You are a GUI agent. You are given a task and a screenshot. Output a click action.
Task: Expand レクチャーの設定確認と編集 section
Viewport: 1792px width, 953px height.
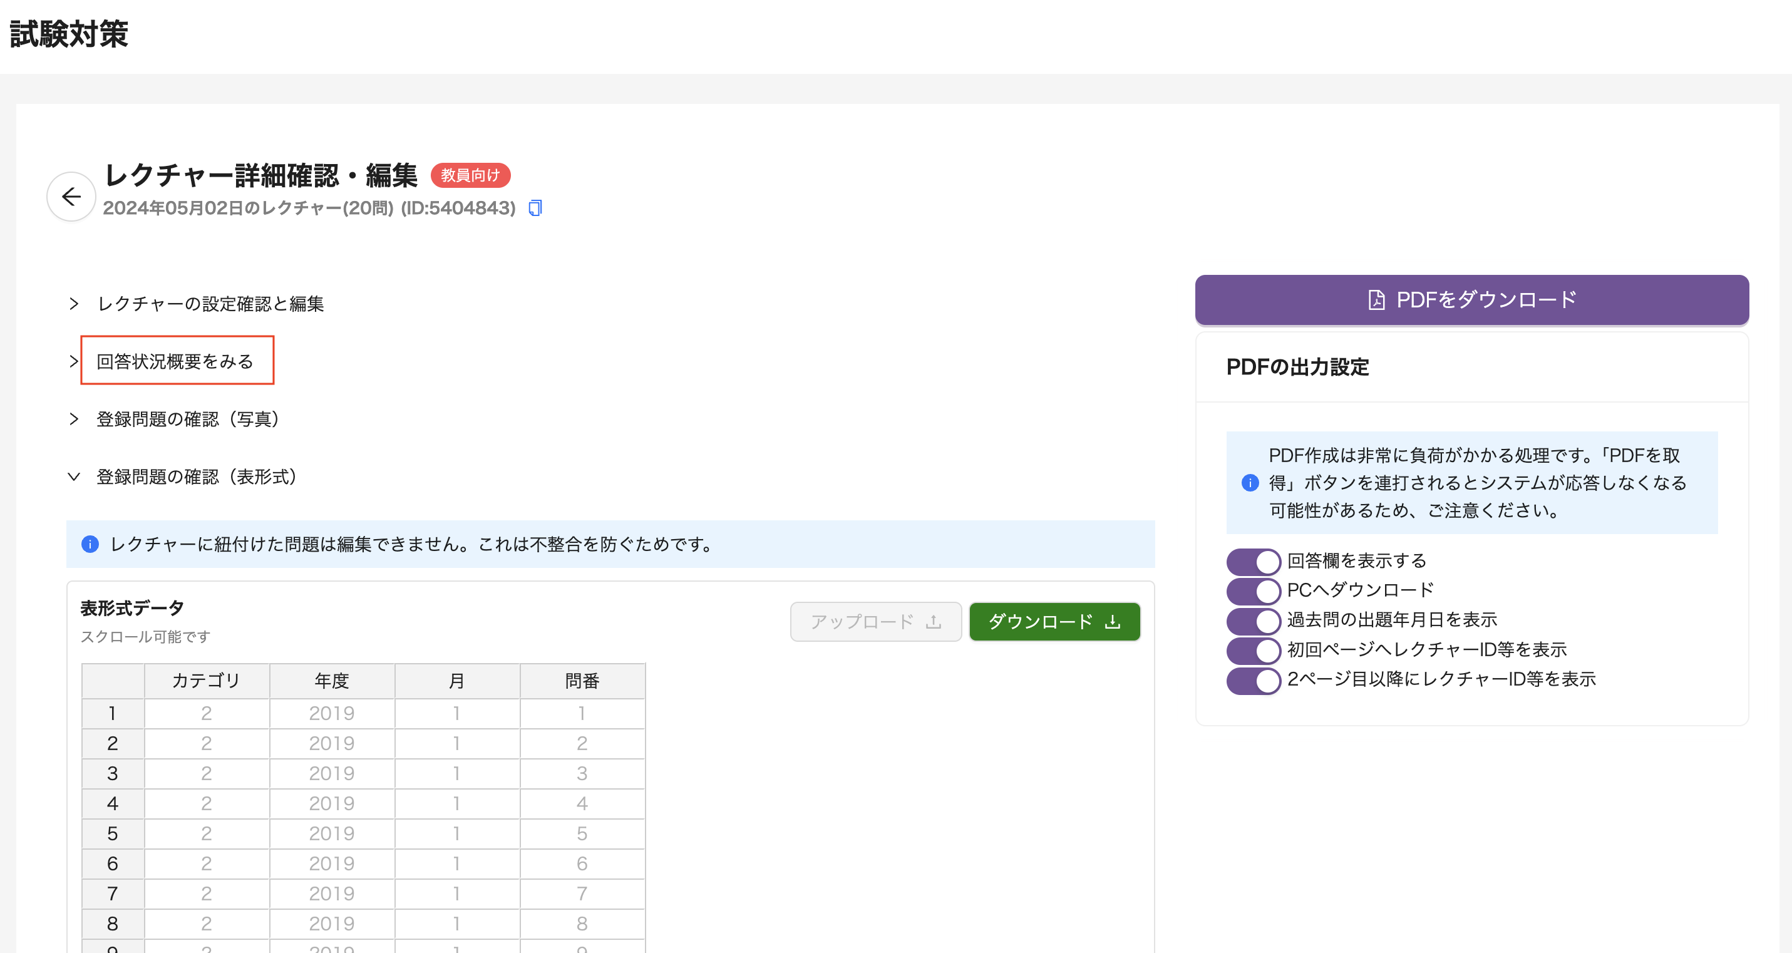pos(210,304)
